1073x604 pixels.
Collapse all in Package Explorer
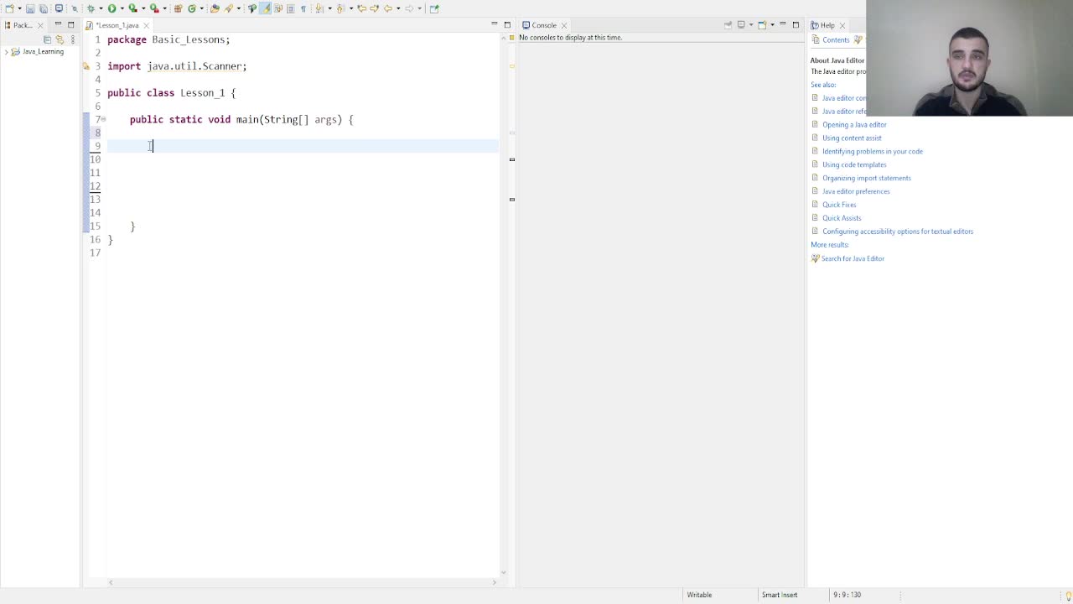coord(47,39)
